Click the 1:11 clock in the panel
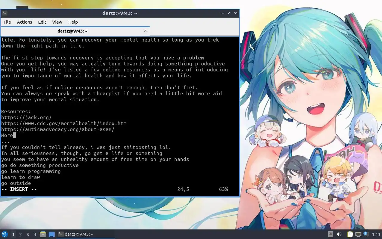The height and width of the screenshot is (239, 382). 376,235
